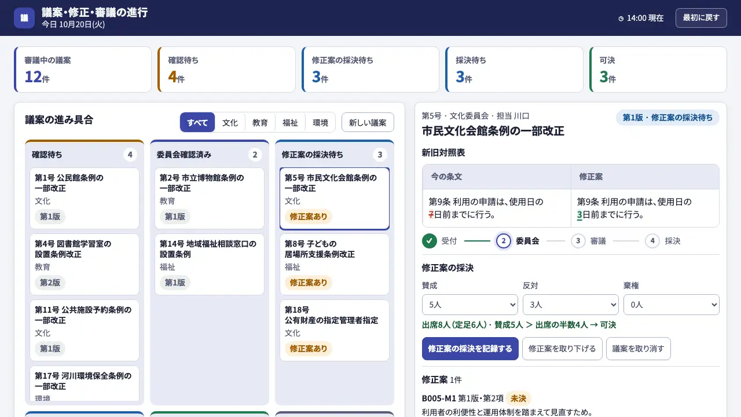741x417 pixels.
Task: Switch to the 福祉 filter tab
Action: 290,122
